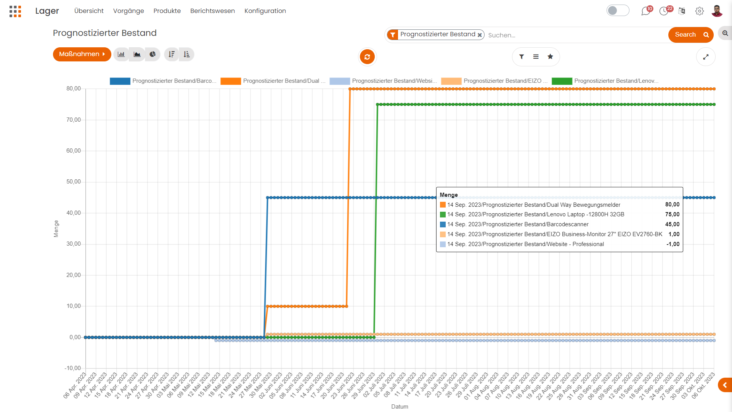
Task: Click the Lager app title
Action: (x=47, y=11)
